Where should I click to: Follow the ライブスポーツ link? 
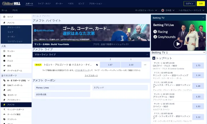coord(91,75)
